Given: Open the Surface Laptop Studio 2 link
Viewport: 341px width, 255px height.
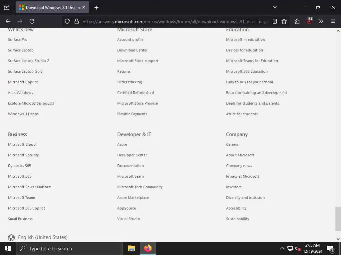Looking at the screenshot, I should [29, 61].
